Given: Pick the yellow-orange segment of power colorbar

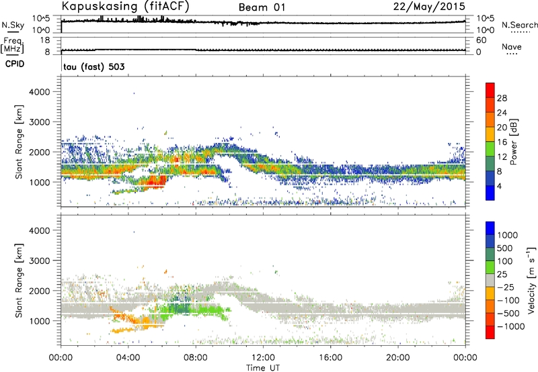Looking at the screenshot, I should point(490,134).
